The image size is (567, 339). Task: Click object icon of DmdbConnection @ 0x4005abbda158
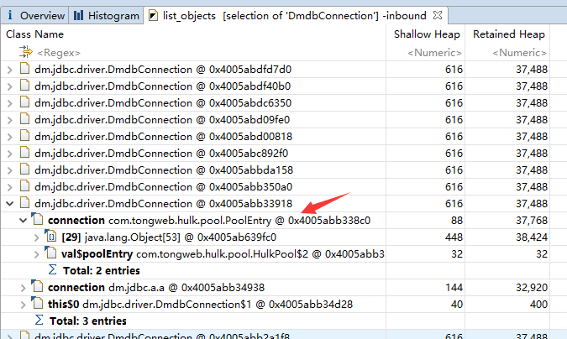[x=24, y=169]
